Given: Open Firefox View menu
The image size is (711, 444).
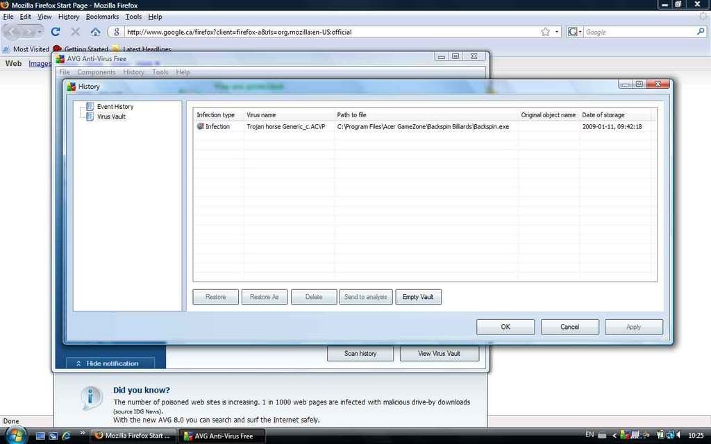Looking at the screenshot, I should [44, 17].
